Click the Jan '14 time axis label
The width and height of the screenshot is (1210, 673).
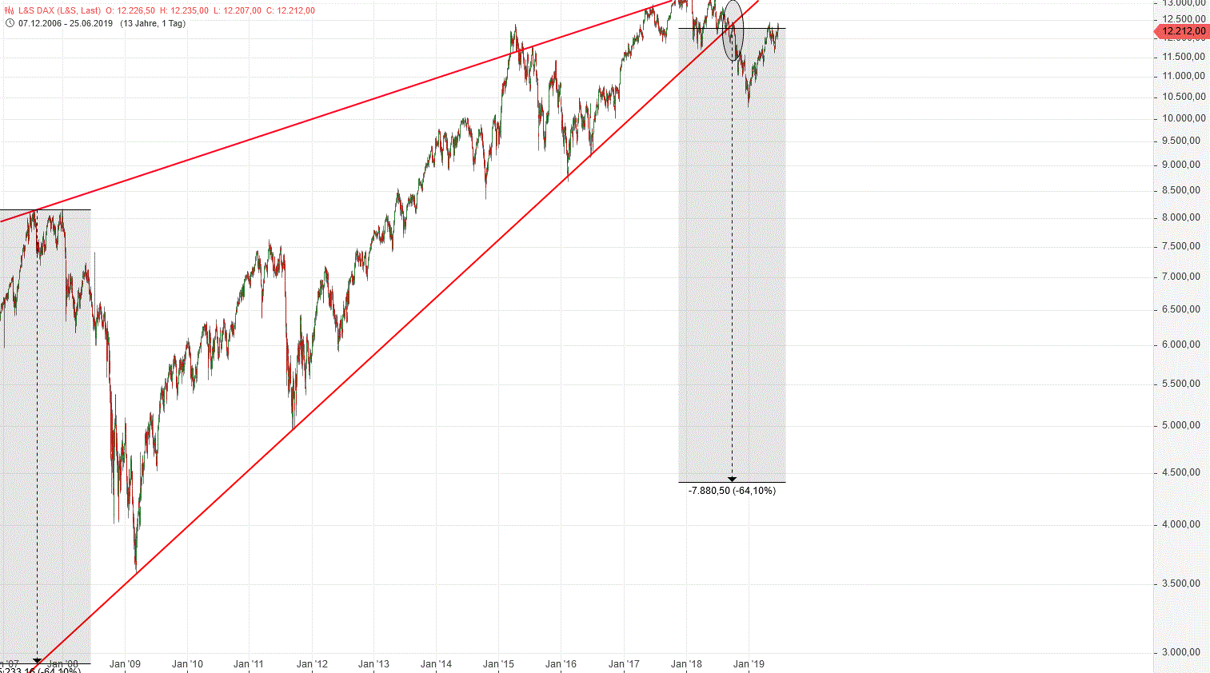pos(436,664)
